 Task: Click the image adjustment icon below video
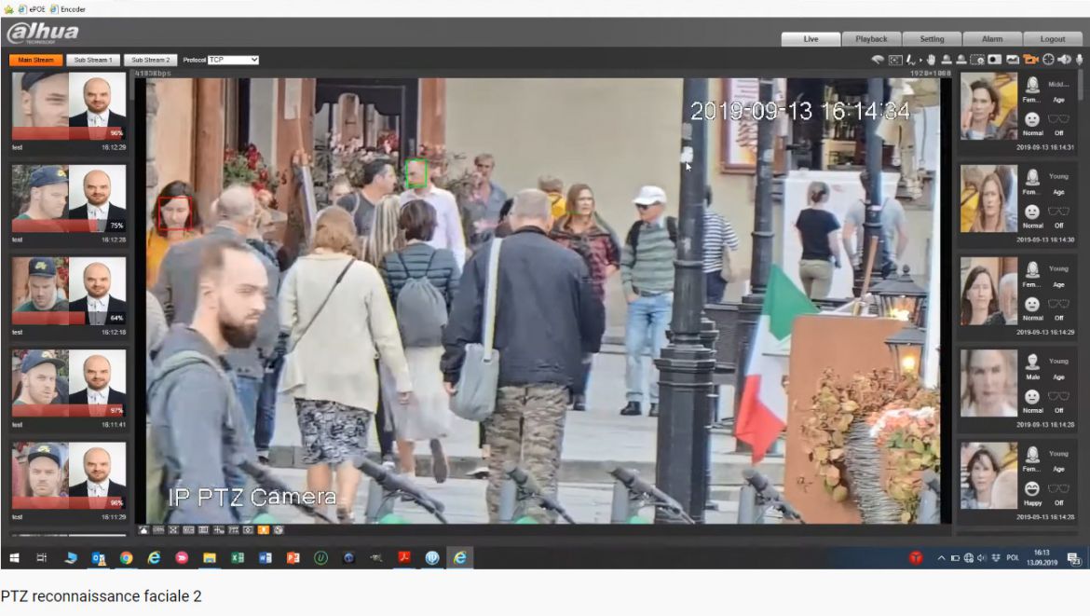click(x=143, y=529)
